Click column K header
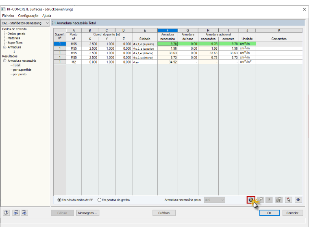309x232 pixels. [x=279, y=31]
